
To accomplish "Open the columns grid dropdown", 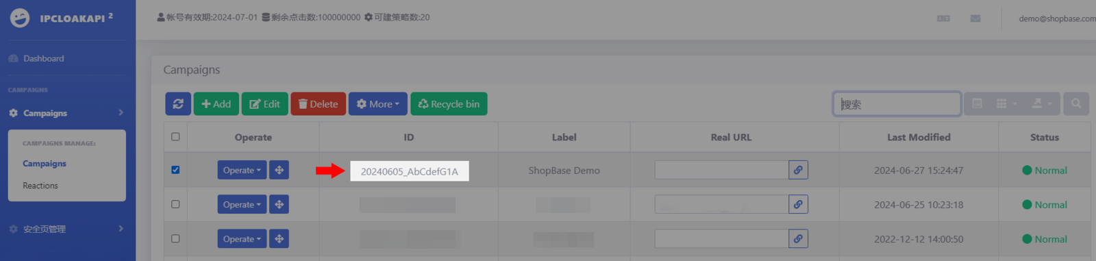I will pyautogui.click(x=1006, y=103).
